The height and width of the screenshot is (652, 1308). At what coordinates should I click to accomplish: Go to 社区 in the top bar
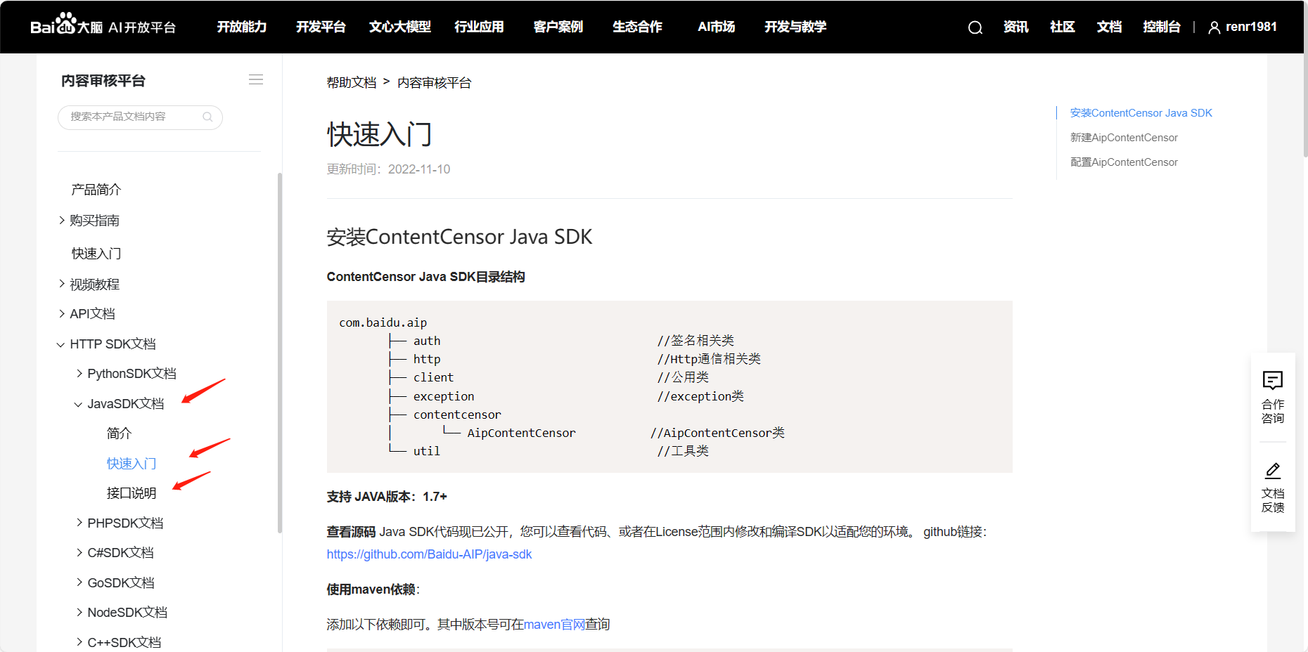coord(1063,27)
